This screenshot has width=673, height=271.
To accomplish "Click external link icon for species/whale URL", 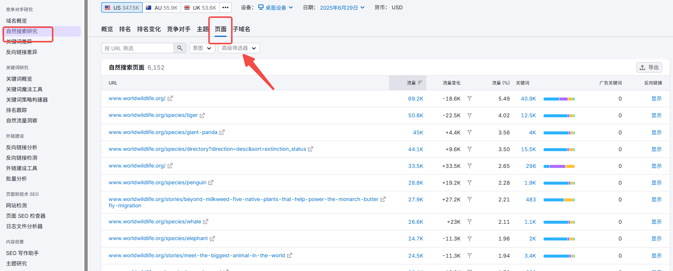I will tap(206, 221).
